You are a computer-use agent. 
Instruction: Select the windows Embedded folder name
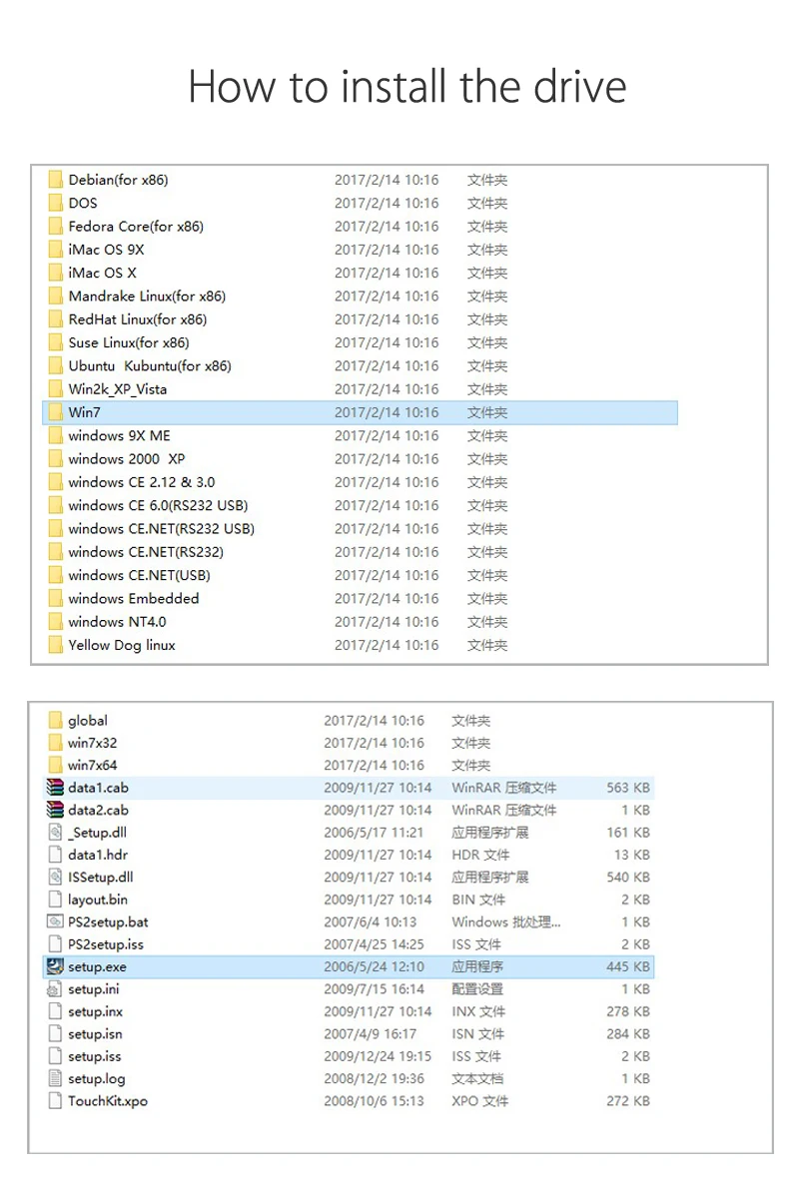tap(134, 599)
